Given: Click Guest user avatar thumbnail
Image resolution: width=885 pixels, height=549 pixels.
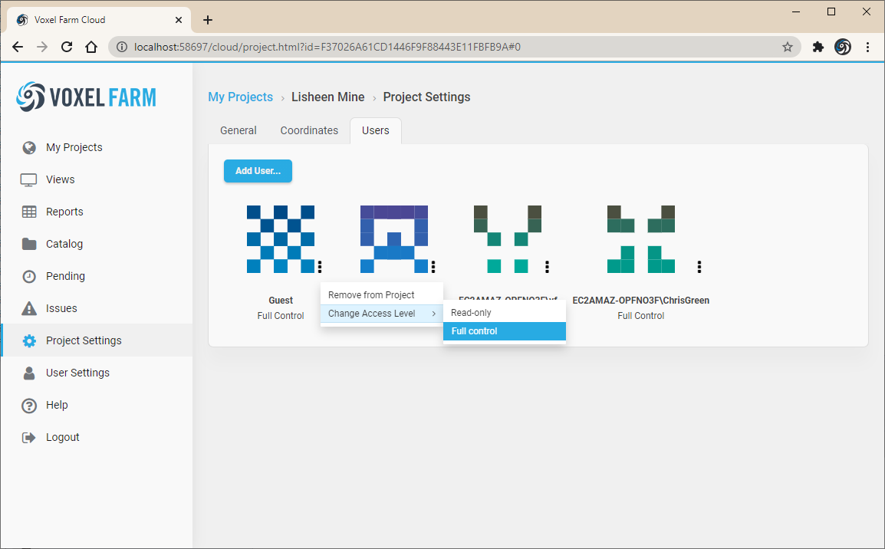Looking at the screenshot, I should (281, 239).
